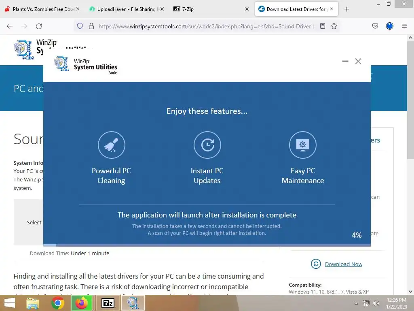Click the scrollbar down arrow
Screen dimensions: 414x311
(x=410, y=292)
